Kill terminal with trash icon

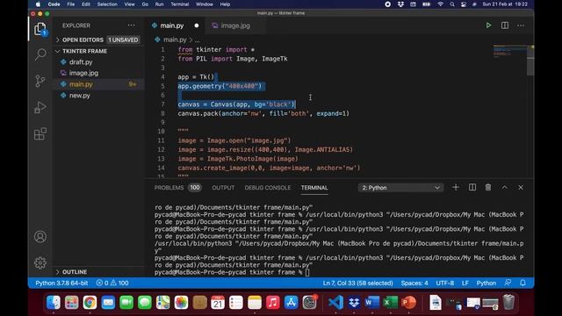pyautogui.click(x=488, y=187)
